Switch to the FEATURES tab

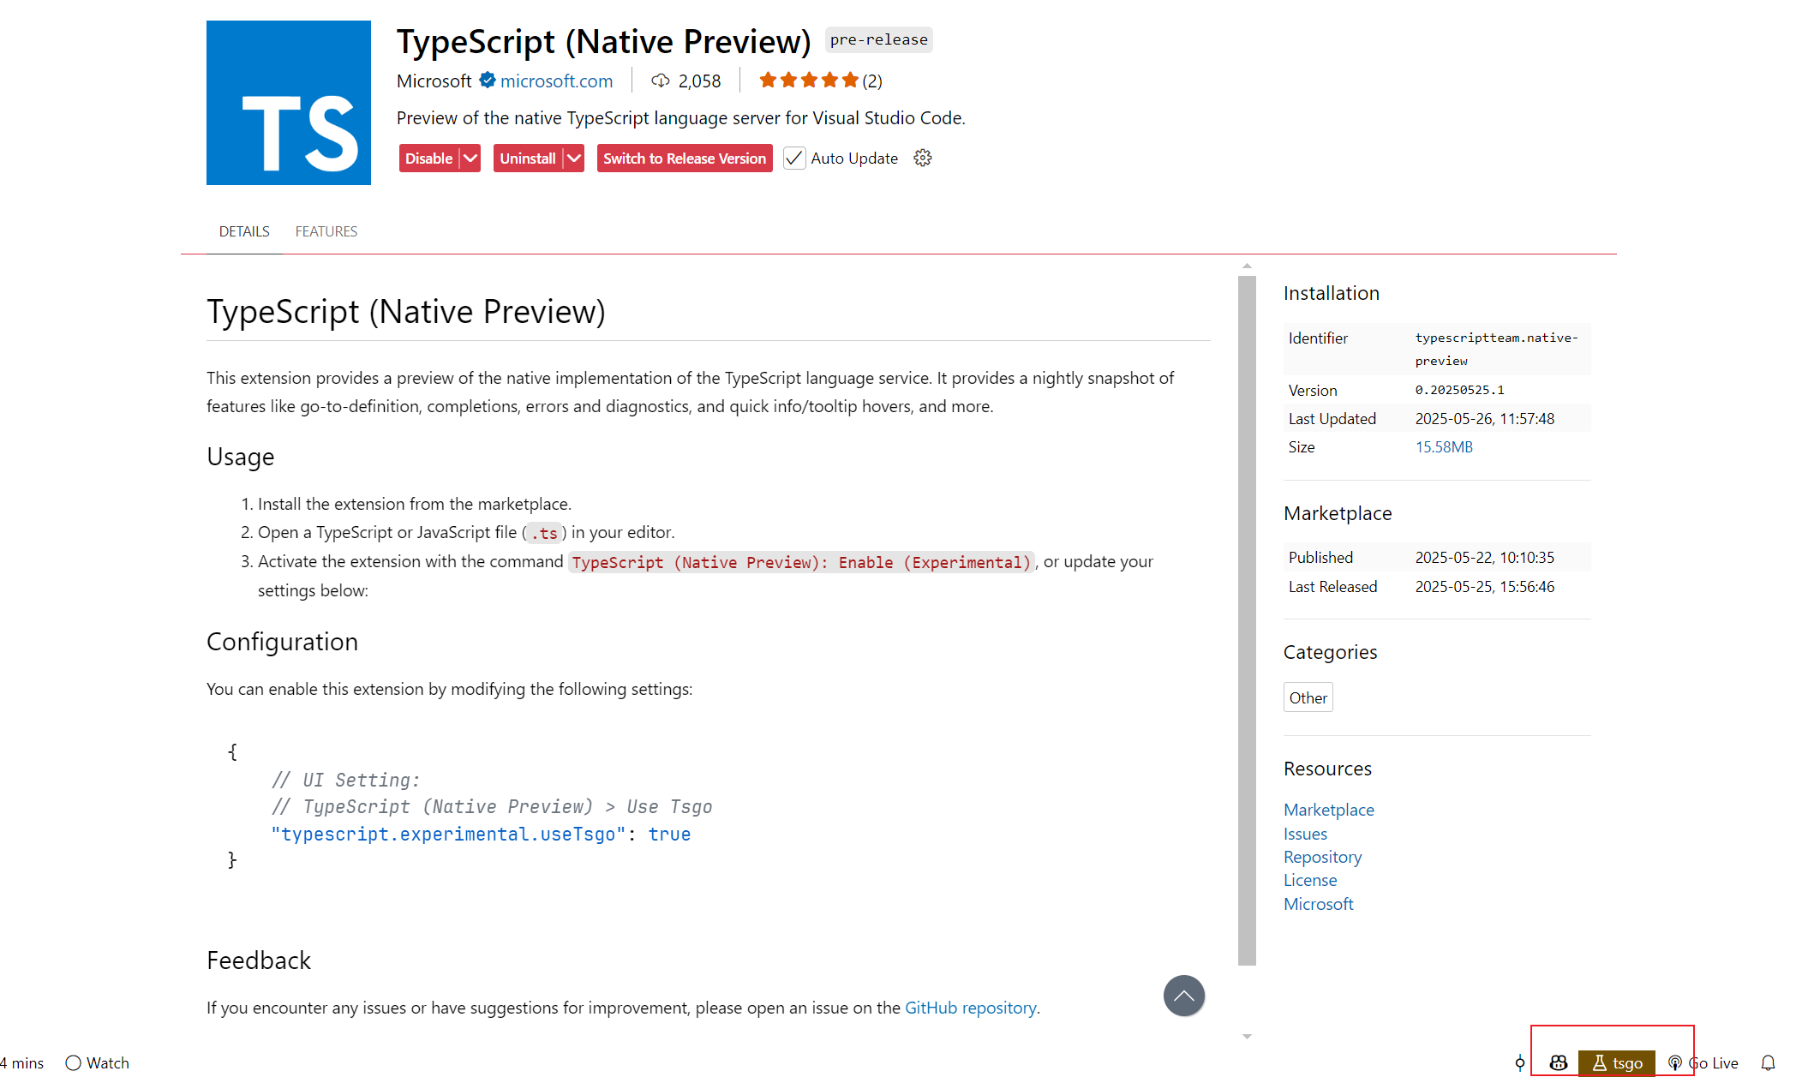point(326,230)
